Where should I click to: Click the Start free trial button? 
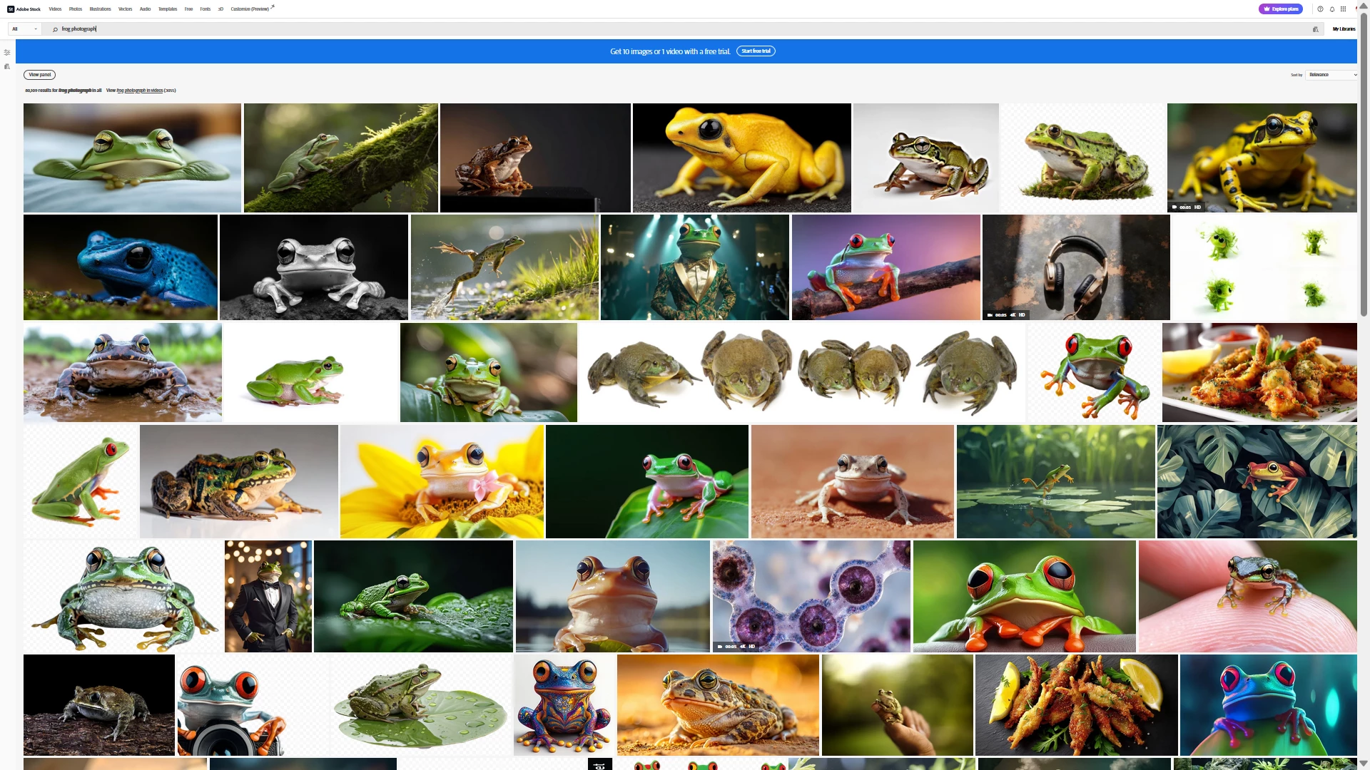[x=756, y=51]
